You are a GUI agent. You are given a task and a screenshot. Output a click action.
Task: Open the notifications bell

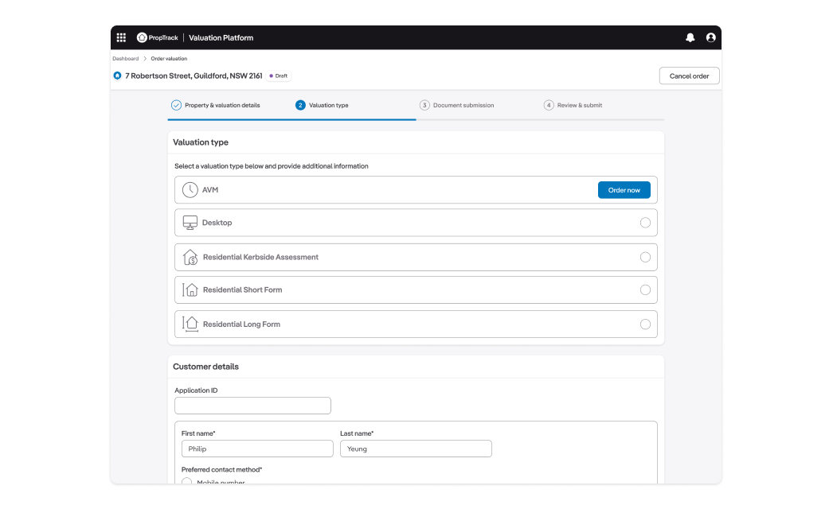(x=690, y=37)
